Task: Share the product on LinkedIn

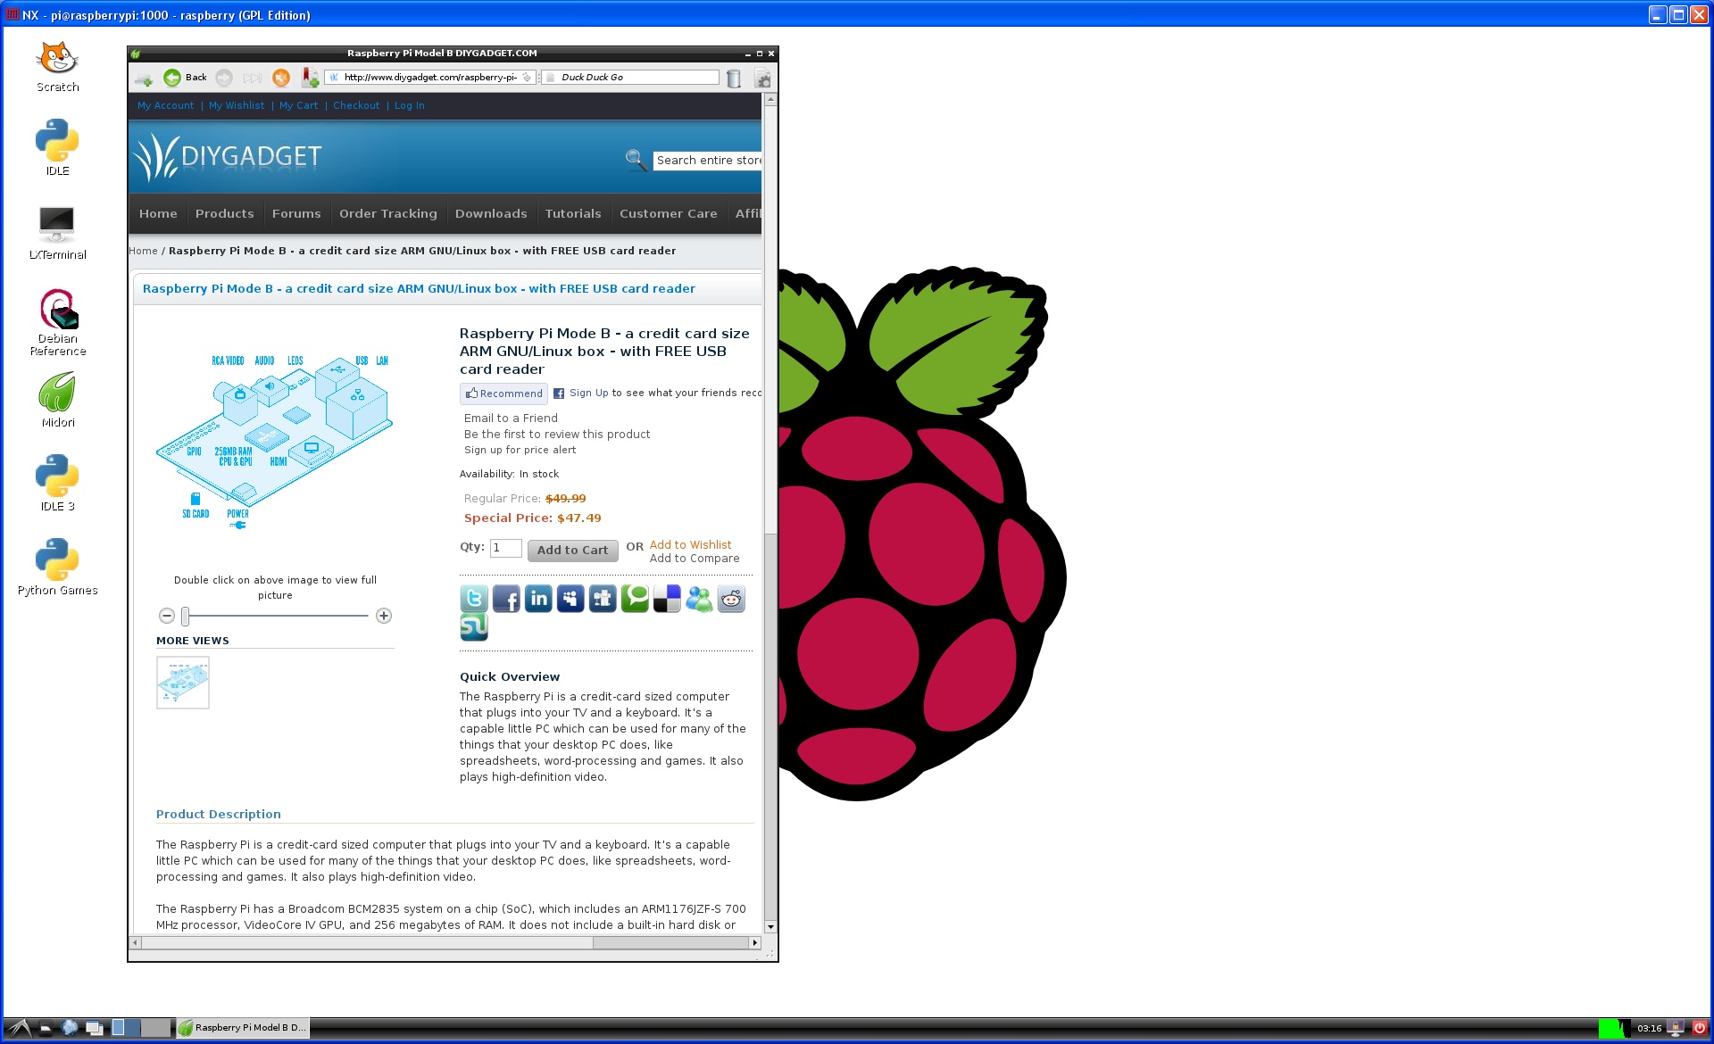Action: point(538,599)
